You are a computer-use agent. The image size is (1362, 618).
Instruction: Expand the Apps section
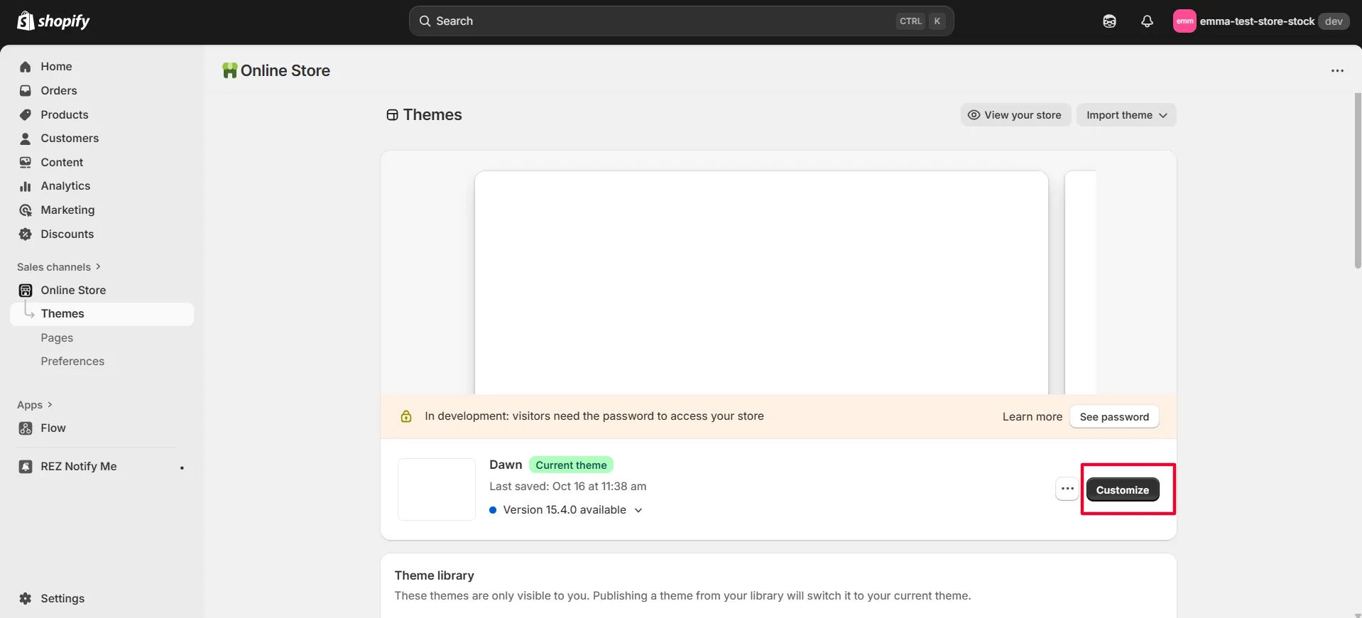[35, 405]
